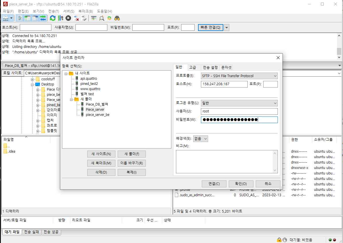Switch to the 고급 tab
The width and height of the screenshot is (343, 243).
[193, 67]
